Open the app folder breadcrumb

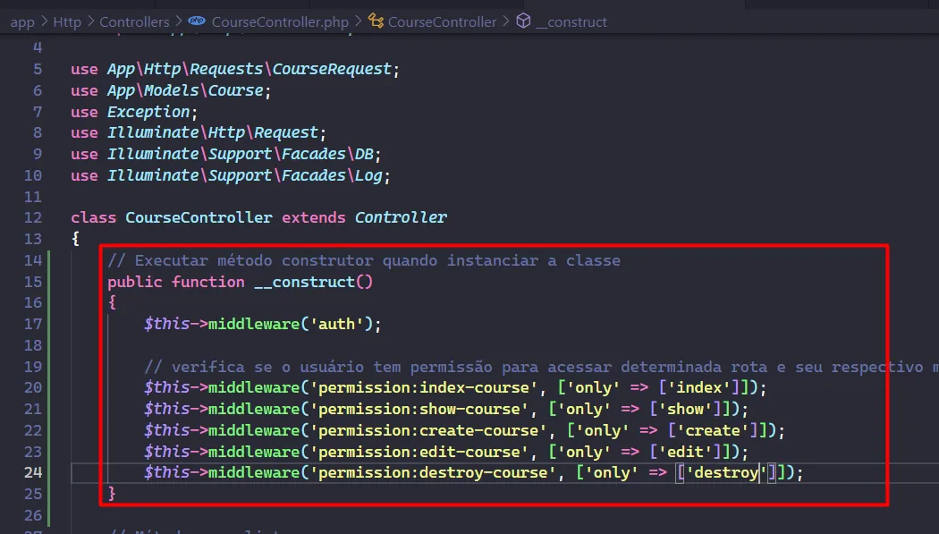pyautogui.click(x=22, y=21)
